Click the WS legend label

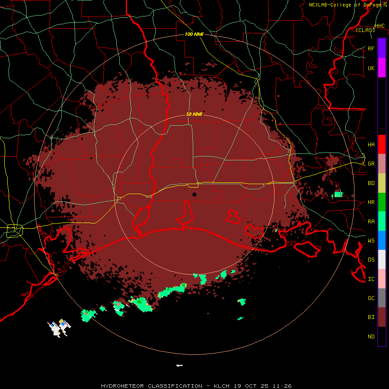371,240
